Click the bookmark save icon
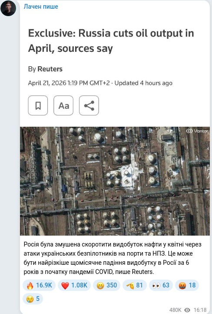This screenshot has width=212, height=314. coord(38,105)
